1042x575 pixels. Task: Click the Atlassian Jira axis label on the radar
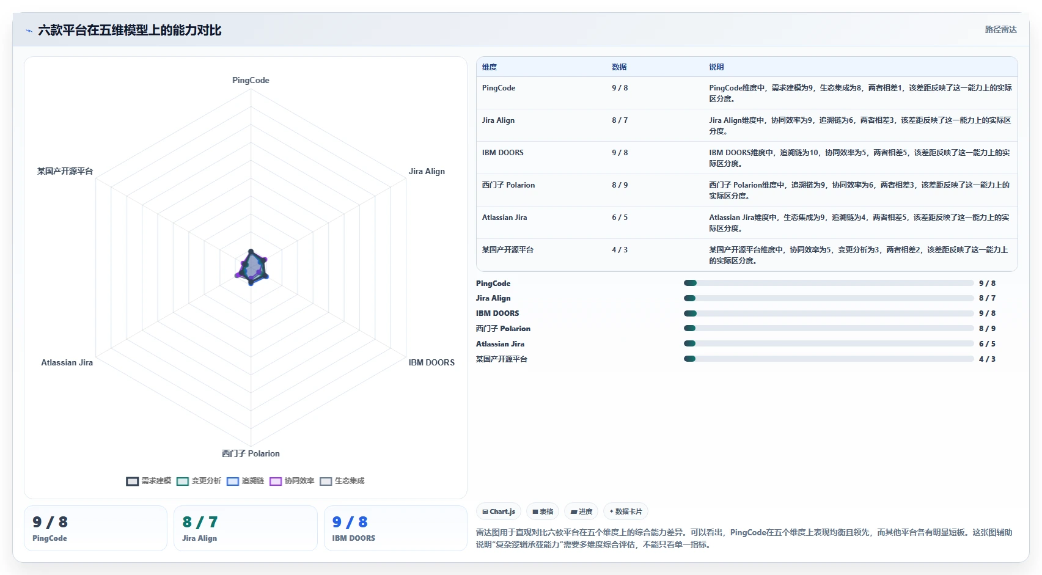(67, 362)
